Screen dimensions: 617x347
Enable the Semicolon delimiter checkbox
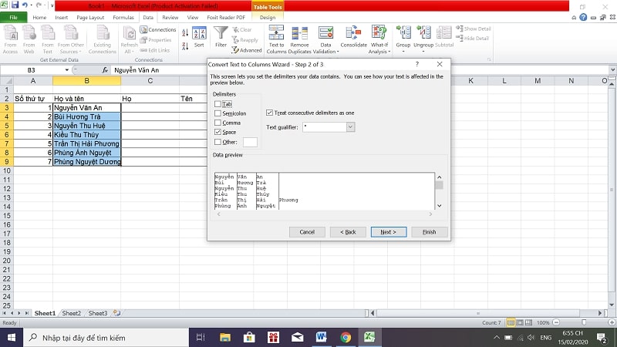coord(217,113)
